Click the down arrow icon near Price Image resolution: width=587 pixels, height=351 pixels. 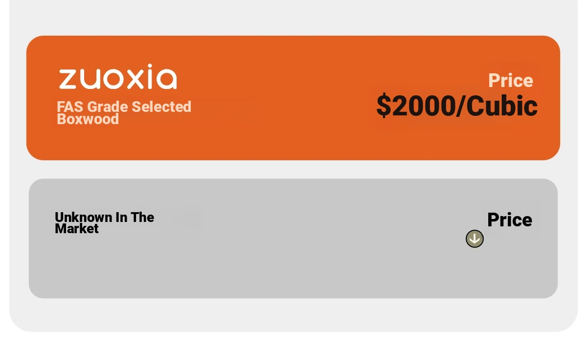pyautogui.click(x=474, y=239)
